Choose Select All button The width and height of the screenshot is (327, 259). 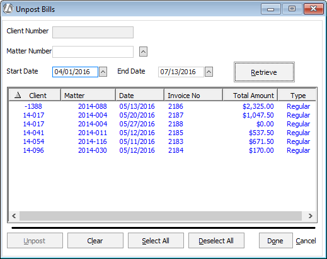(156, 241)
